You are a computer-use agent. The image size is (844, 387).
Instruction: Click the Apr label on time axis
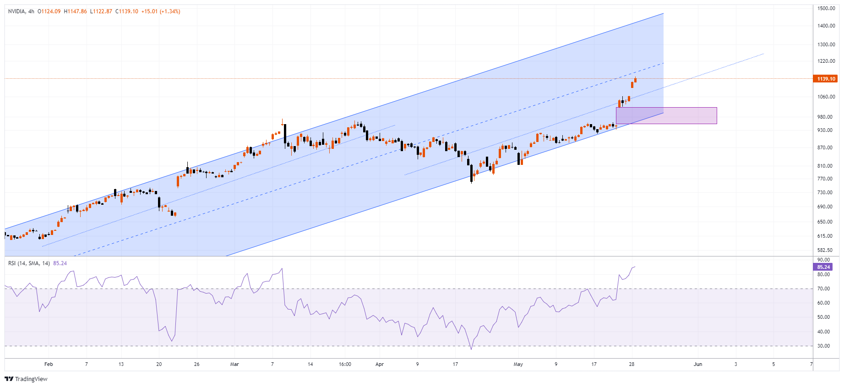click(x=380, y=364)
